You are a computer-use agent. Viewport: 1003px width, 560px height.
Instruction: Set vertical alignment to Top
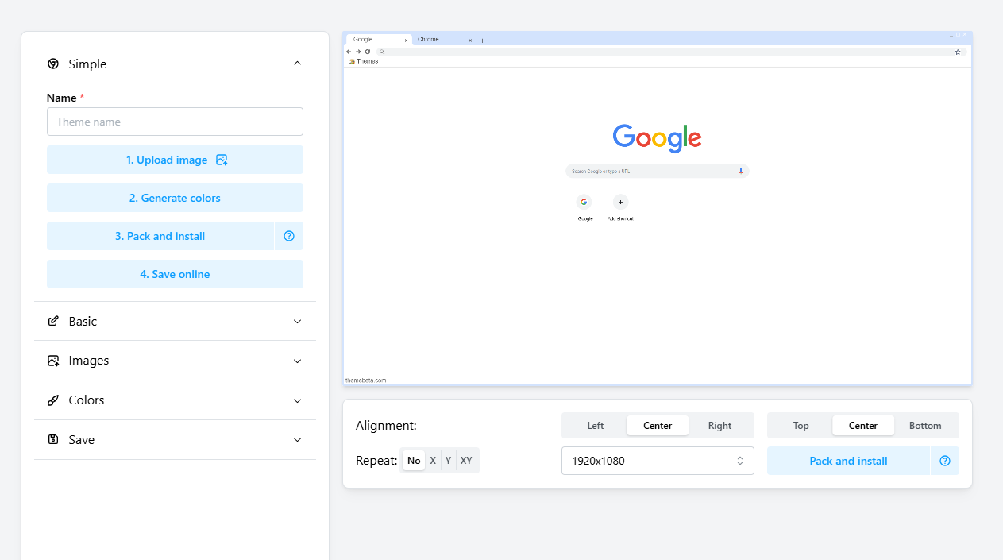click(x=801, y=426)
